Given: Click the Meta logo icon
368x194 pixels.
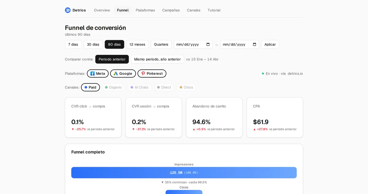Looking at the screenshot, I should pos(92,74).
